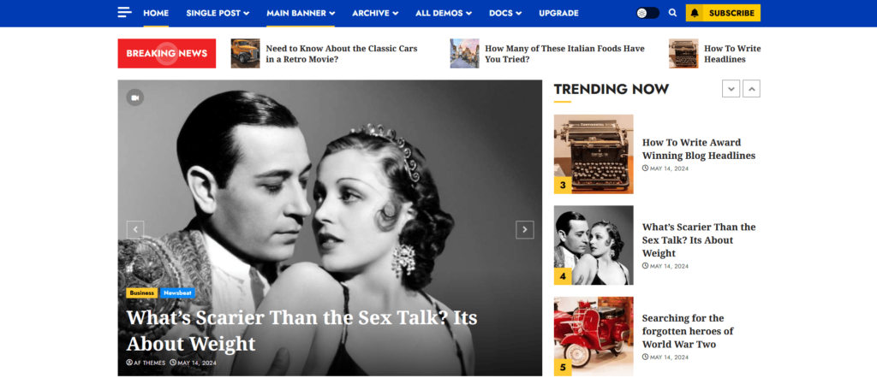
Task: Open 'Need to Know About the Classic Cars' headline
Action: pyautogui.click(x=342, y=54)
